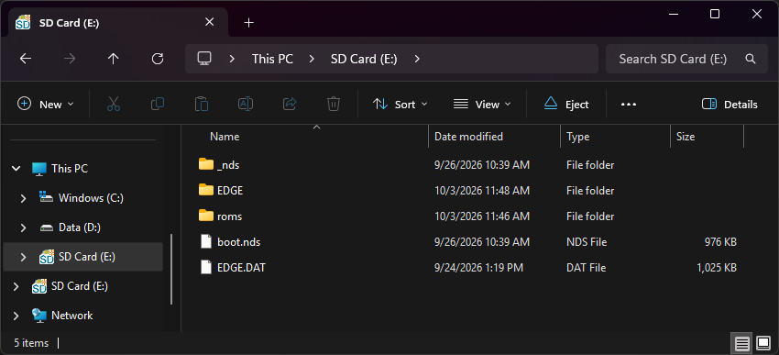779x355 pixels.
Task: Click chevron after SD Card (E:) breadcrumb
Action: pos(417,59)
